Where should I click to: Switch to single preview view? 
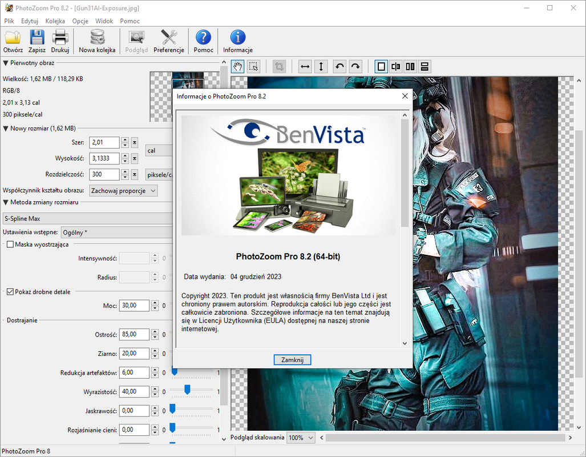(x=381, y=67)
